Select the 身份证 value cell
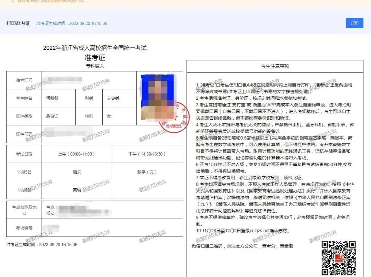 [x=58, y=116]
